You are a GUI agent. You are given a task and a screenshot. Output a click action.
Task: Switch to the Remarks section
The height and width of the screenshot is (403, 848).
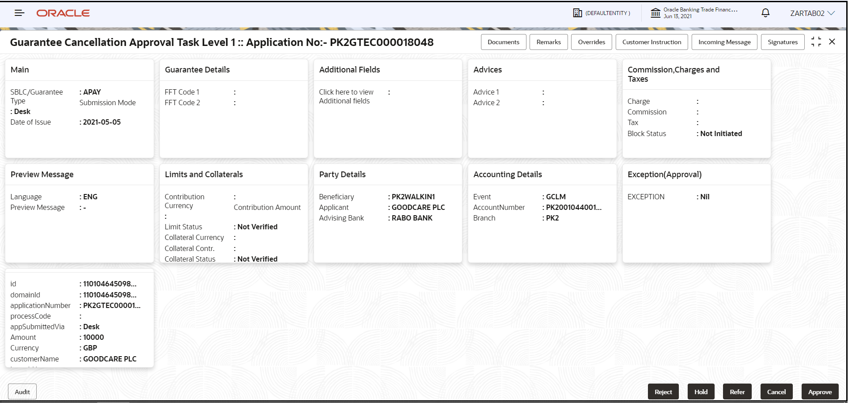[548, 42]
